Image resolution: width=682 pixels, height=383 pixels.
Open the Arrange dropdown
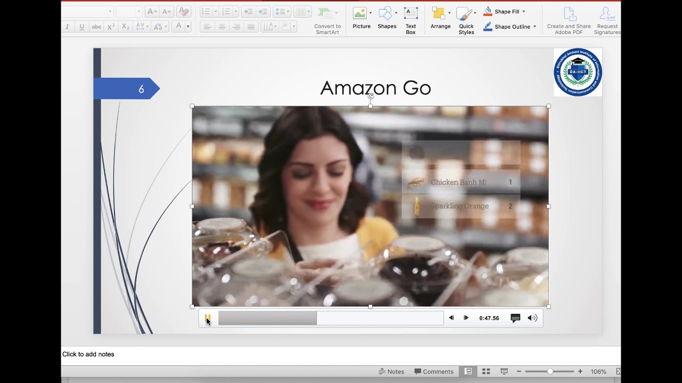tap(441, 19)
